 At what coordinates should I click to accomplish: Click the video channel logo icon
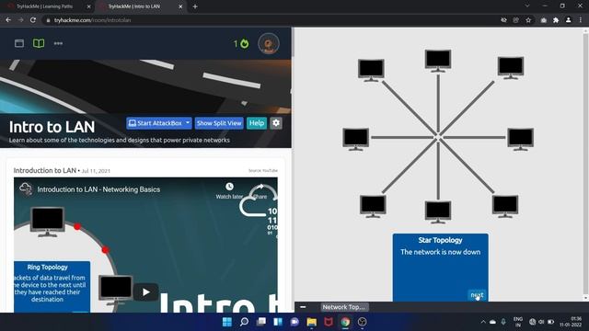pyautogui.click(x=26, y=189)
